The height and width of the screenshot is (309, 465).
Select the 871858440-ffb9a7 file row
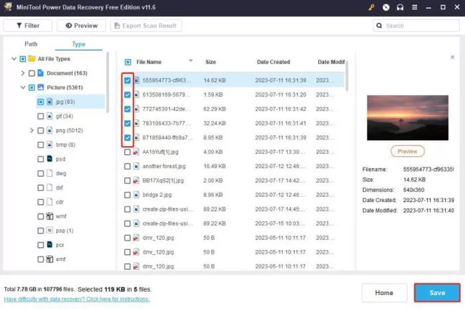point(232,138)
